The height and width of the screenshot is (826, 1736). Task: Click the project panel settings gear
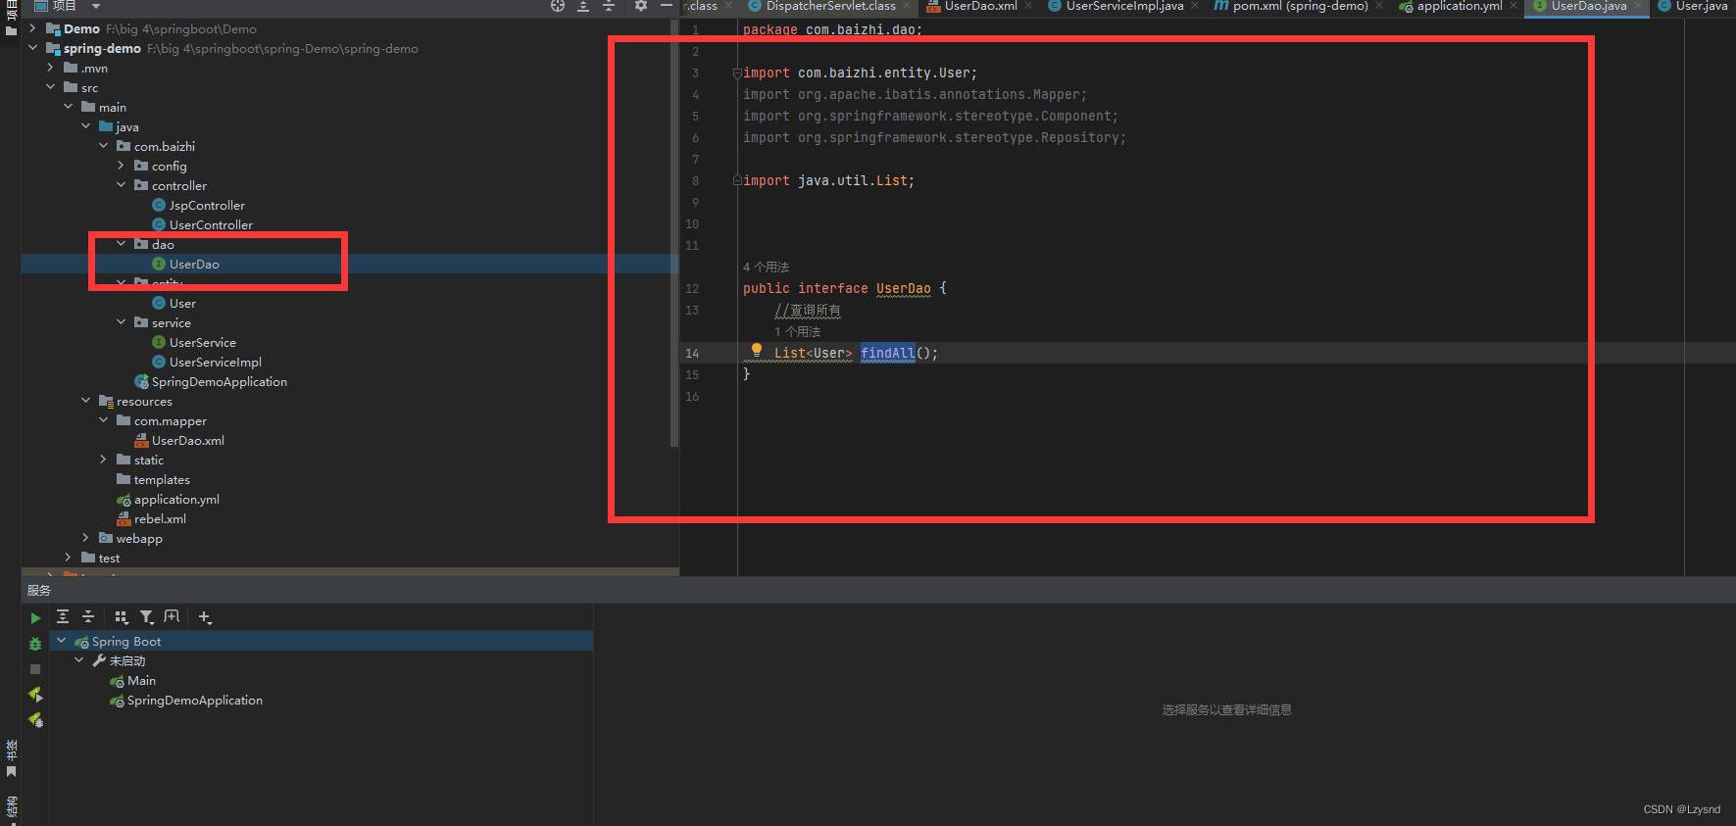pyautogui.click(x=640, y=6)
